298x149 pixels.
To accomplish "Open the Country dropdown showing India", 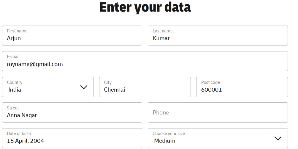I will point(45,87).
